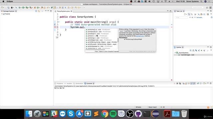The height and width of the screenshot is (119, 213).
Task: Open the Eclipse menu in menu bar
Action: (10, 1)
